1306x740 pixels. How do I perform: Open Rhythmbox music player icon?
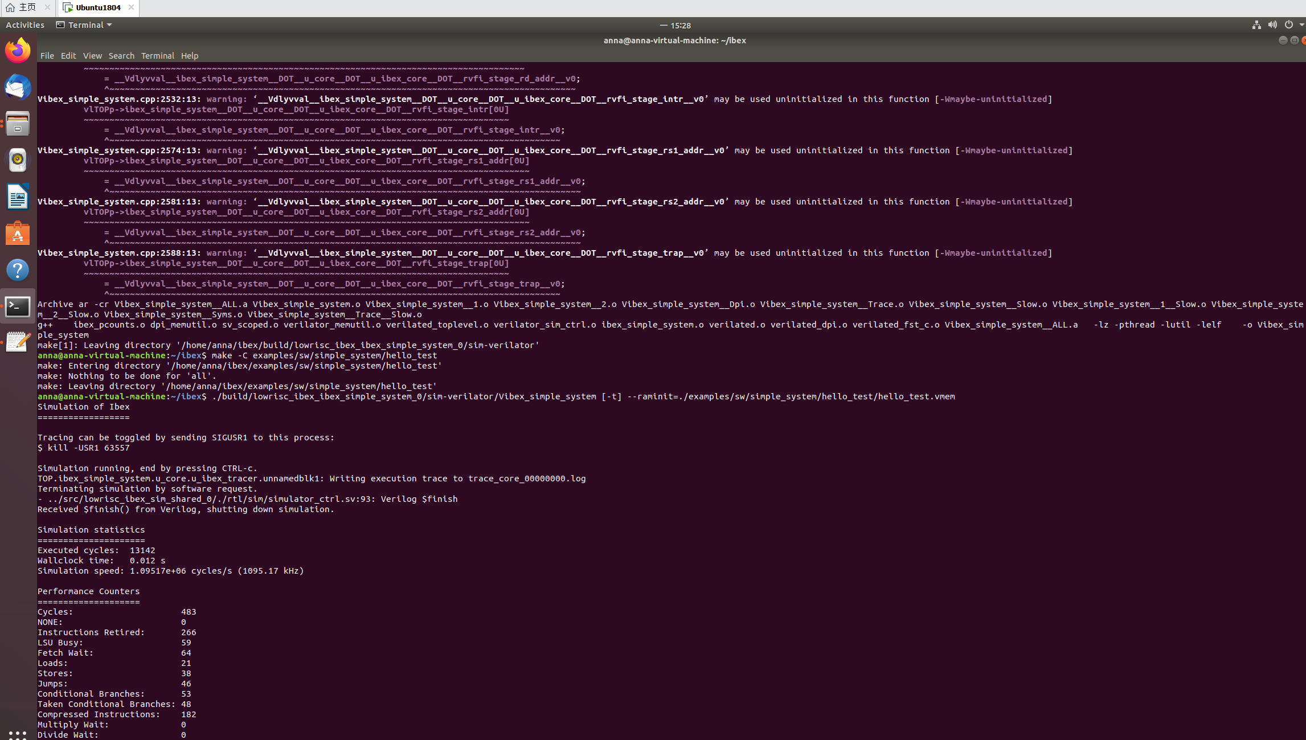18,160
